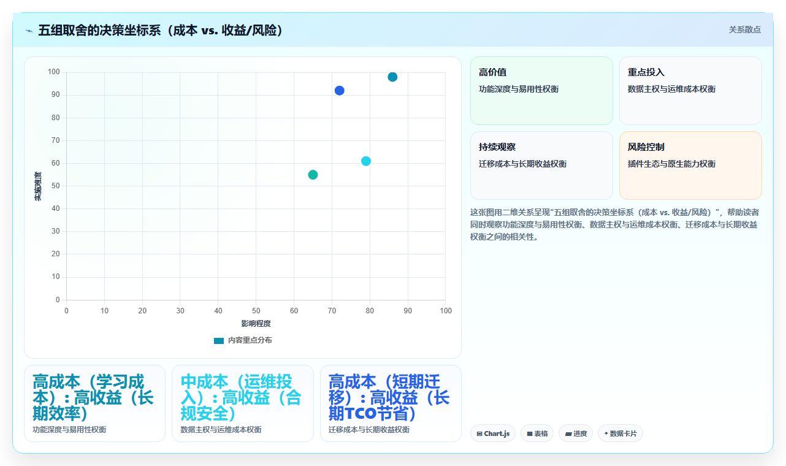This screenshot has width=786, height=466.
Task: Click the 关系散点 label in header
Action: [744, 29]
